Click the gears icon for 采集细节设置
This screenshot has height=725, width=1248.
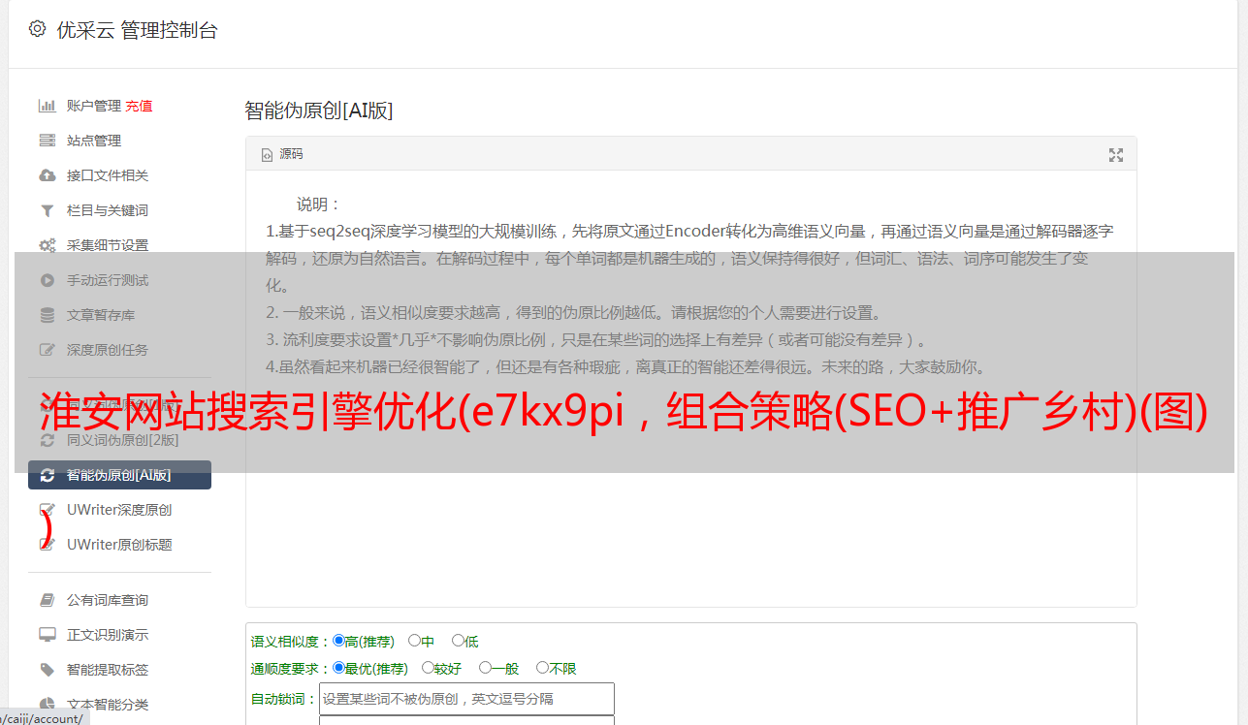tap(47, 245)
